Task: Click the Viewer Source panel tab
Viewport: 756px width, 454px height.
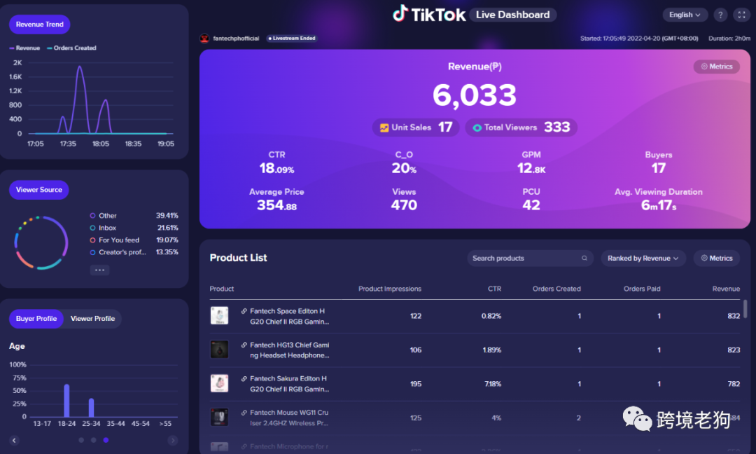Action: point(39,190)
